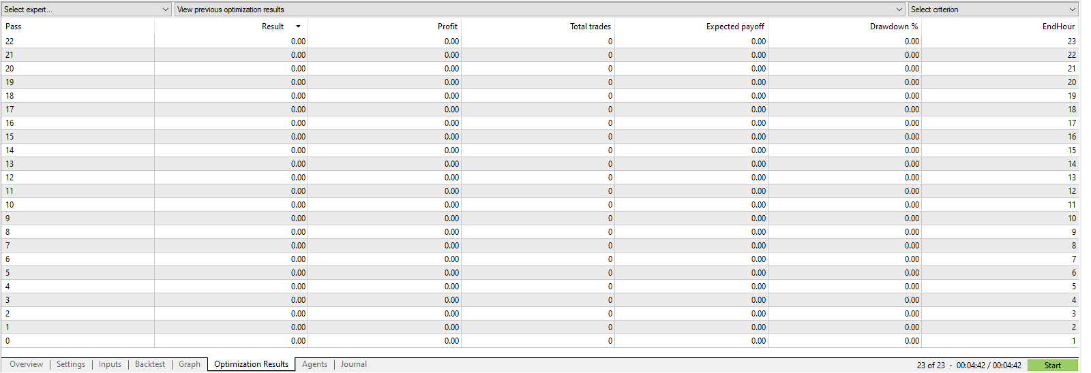Select the row with Pass 21
Viewport: 1091px width, 373px height.
tap(539, 55)
